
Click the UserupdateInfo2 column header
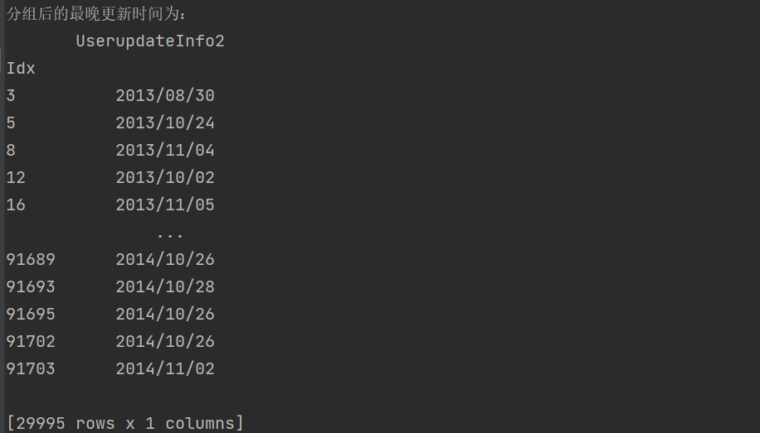click(150, 41)
